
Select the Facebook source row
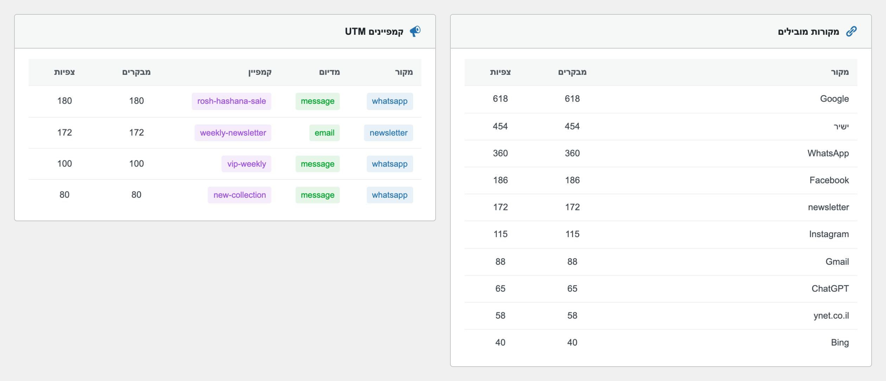pos(661,180)
